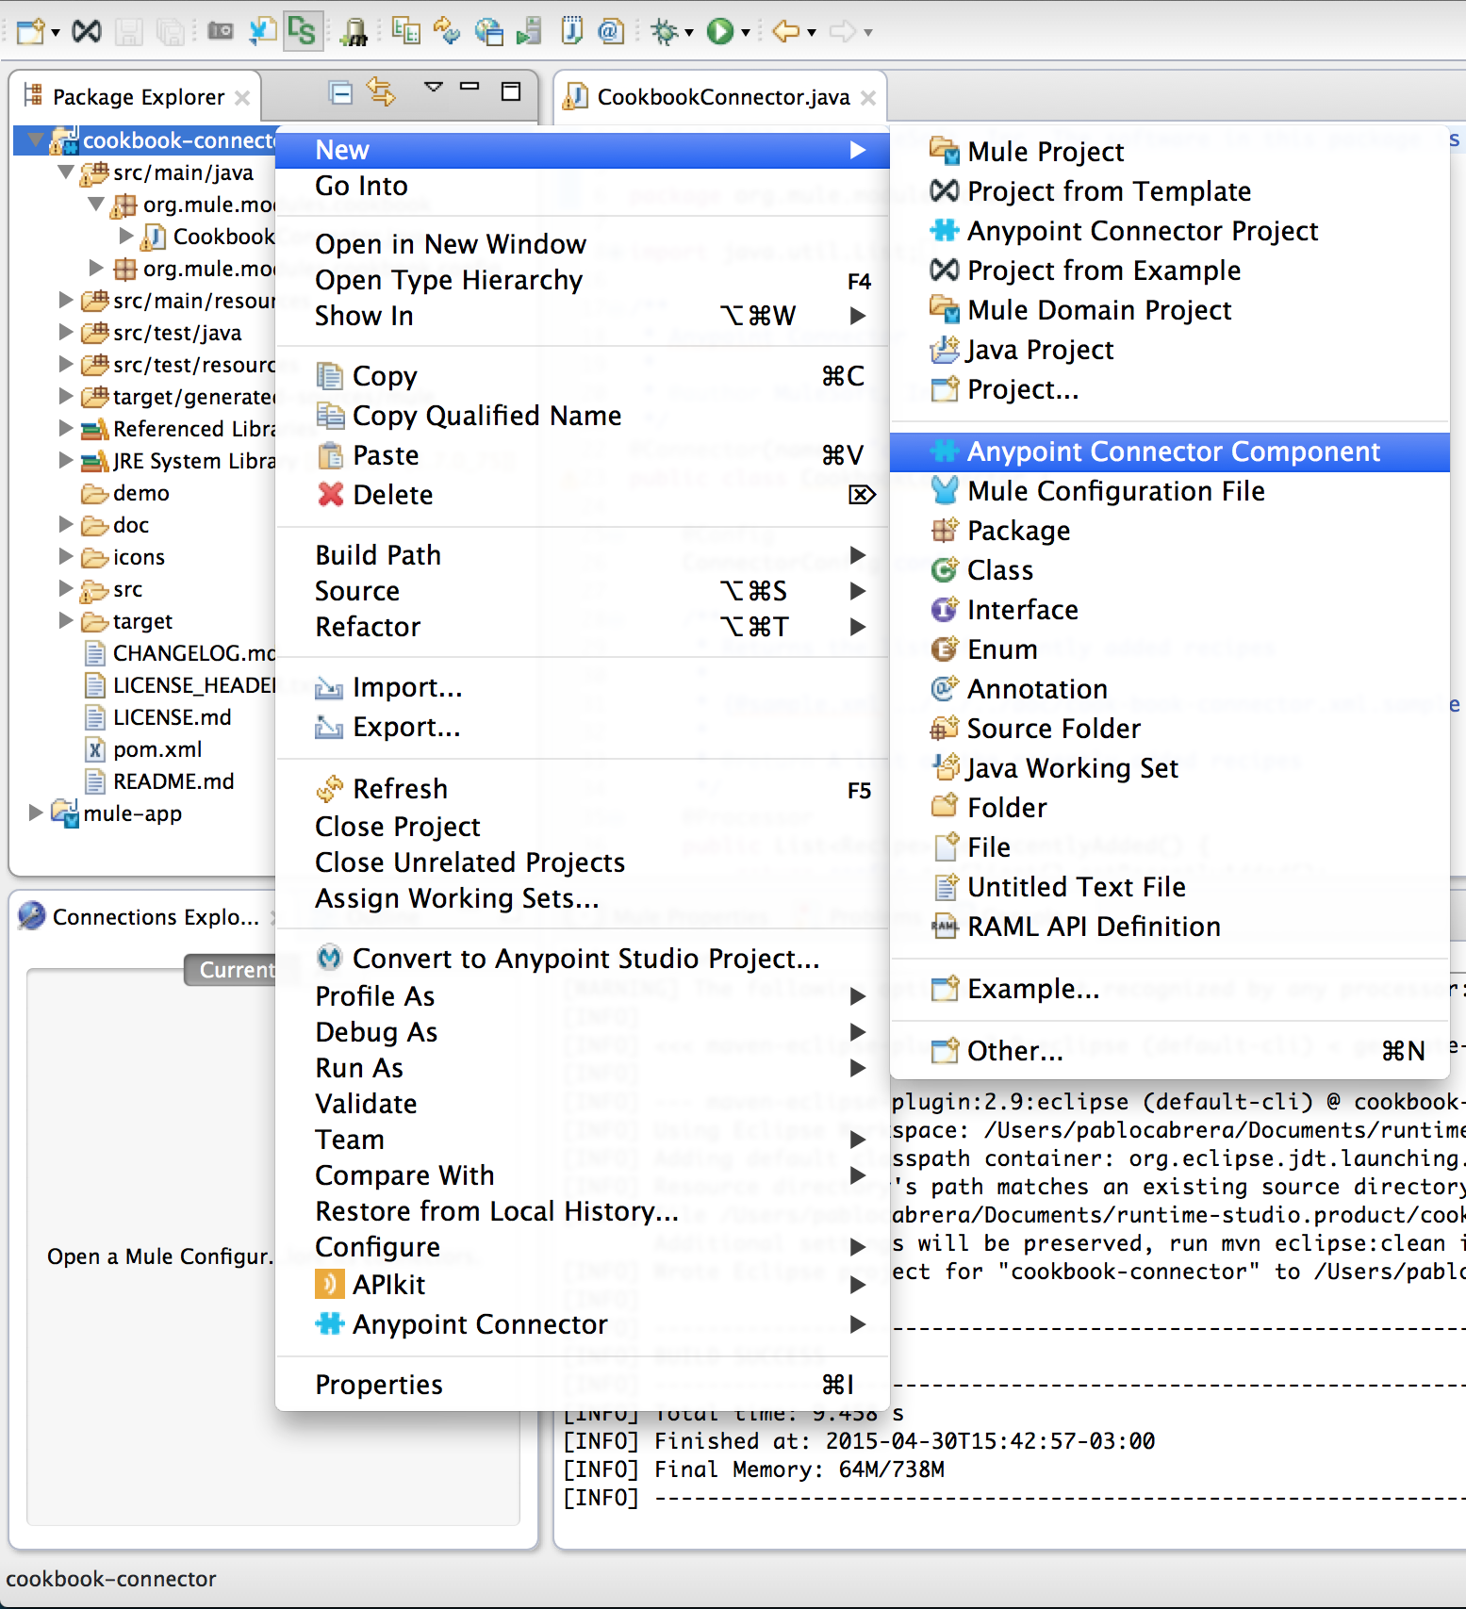Viewport: 1466px width, 1609px height.
Task: Switch to the CookbookConnector.java editor tab
Action: [x=722, y=97]
